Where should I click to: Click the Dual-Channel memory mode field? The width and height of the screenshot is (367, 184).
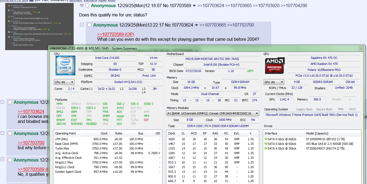tap(210, 94)
